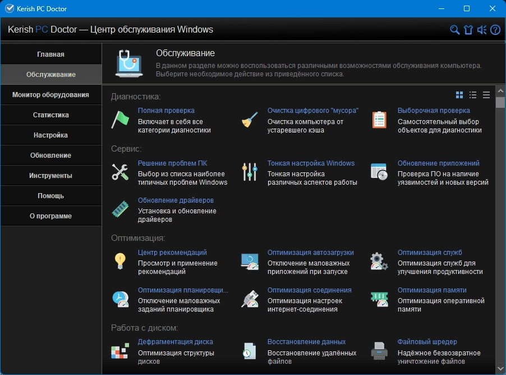
Task: Go to the Главная sidebar tab
Action: pyautogui.click(x=50, y=54)
